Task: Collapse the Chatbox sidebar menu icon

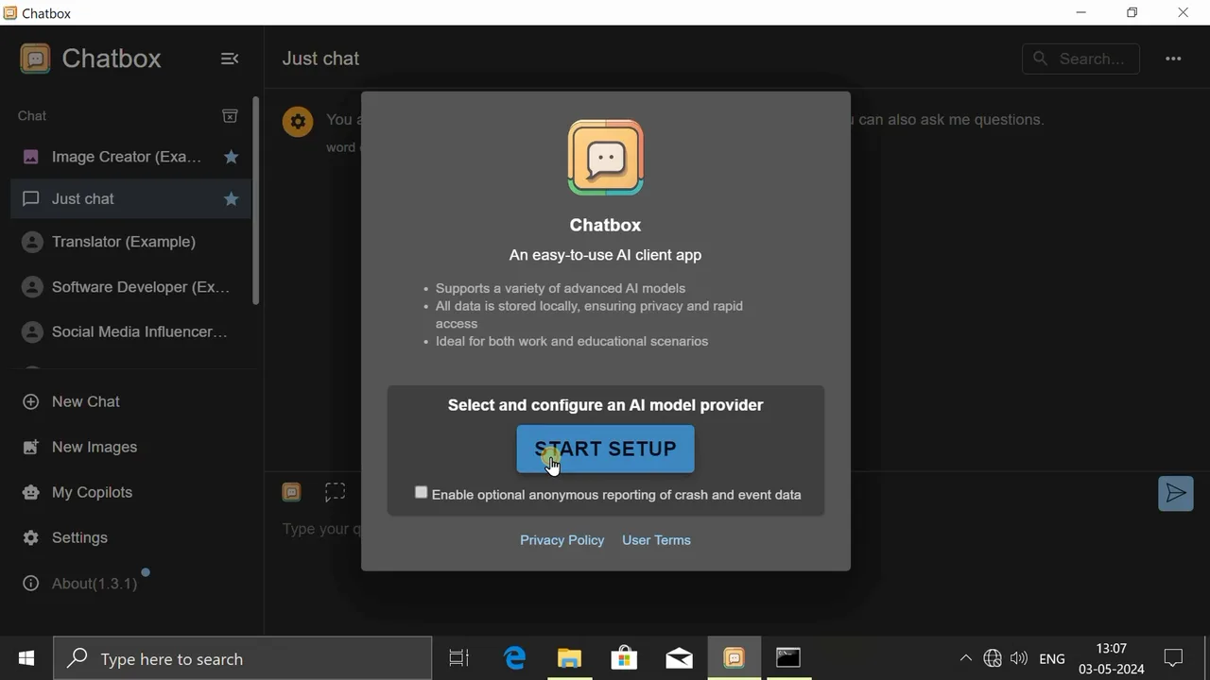Action: coord(230,59)
